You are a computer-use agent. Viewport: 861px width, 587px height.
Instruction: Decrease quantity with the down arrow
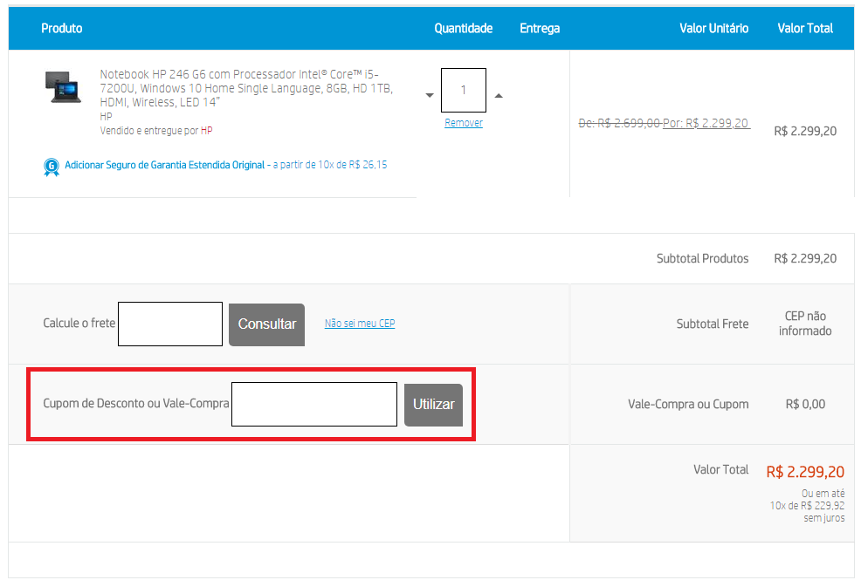click(x=430, y=95)
